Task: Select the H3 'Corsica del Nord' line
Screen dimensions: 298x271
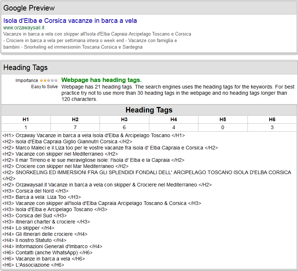Action: click(35, 191)
